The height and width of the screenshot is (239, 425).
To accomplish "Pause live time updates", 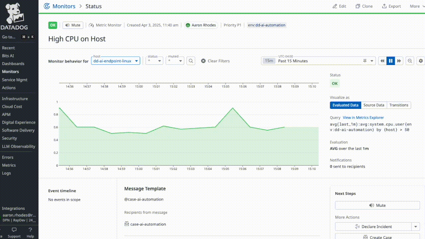I will tap(391, 61).
